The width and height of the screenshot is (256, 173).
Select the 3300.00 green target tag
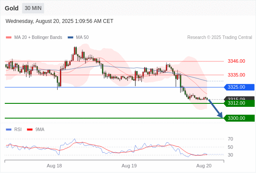239,118
